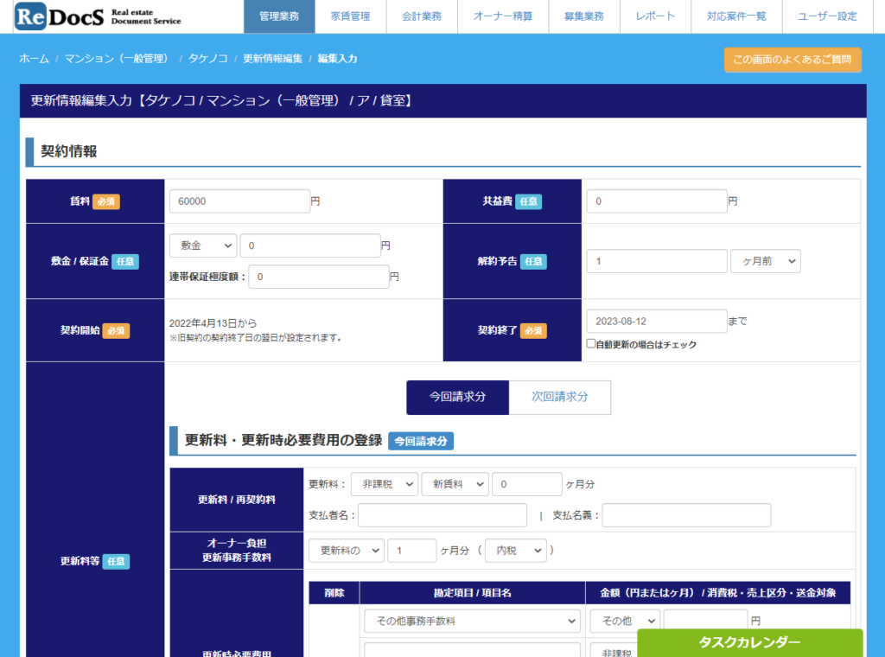Click the 支払者名 input field

(442, 515)
